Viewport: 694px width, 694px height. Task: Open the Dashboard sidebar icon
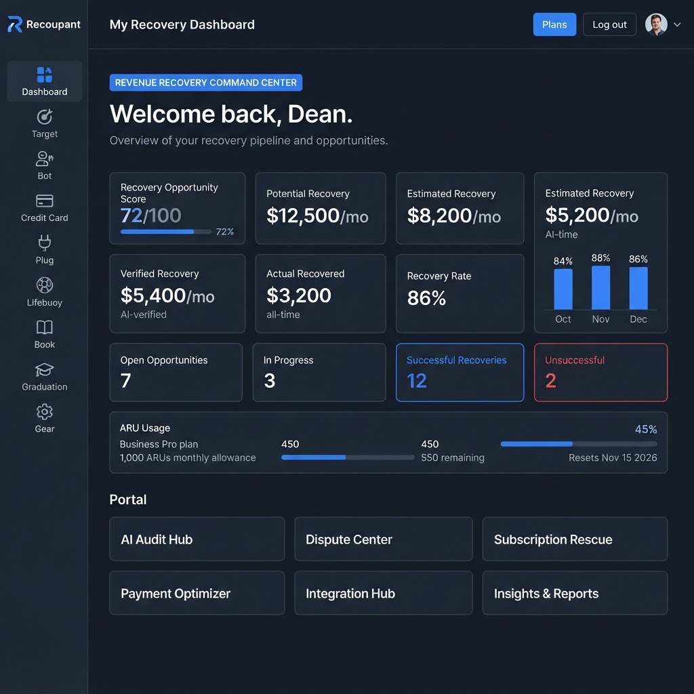(44, 75)
